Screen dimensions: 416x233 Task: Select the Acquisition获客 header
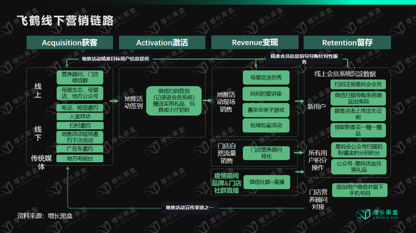[69, 43]
